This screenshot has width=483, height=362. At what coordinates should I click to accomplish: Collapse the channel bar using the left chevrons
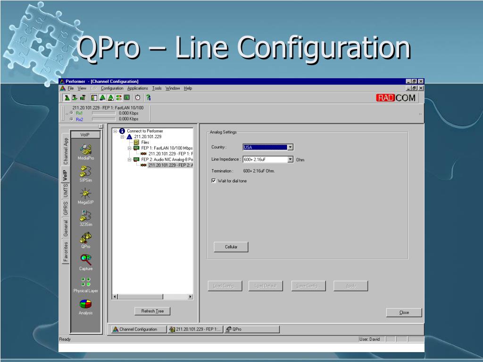click(x=67, y=114)
